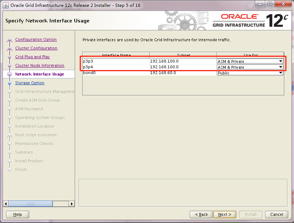
Task: Open the Use for dropdown for p3p4
Action: 250,67
